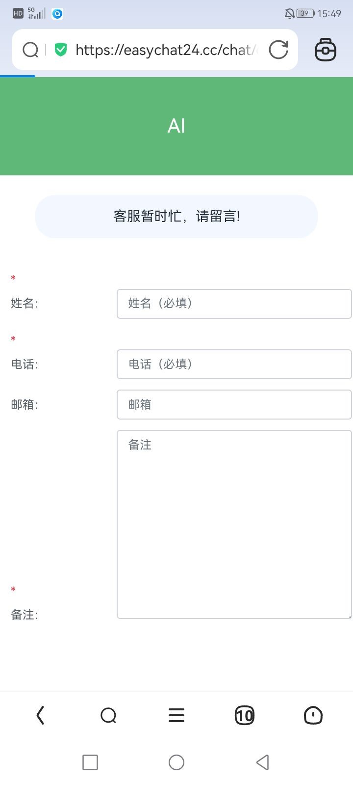The image size is (353, 786).
Task: Click the easychat24.cc URL address field
Action: [166, 50]
